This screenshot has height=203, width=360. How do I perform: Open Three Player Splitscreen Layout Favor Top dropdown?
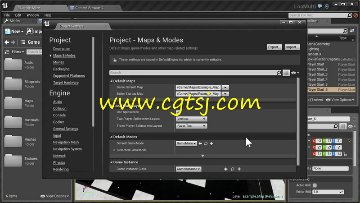click(x=192, y=126)
